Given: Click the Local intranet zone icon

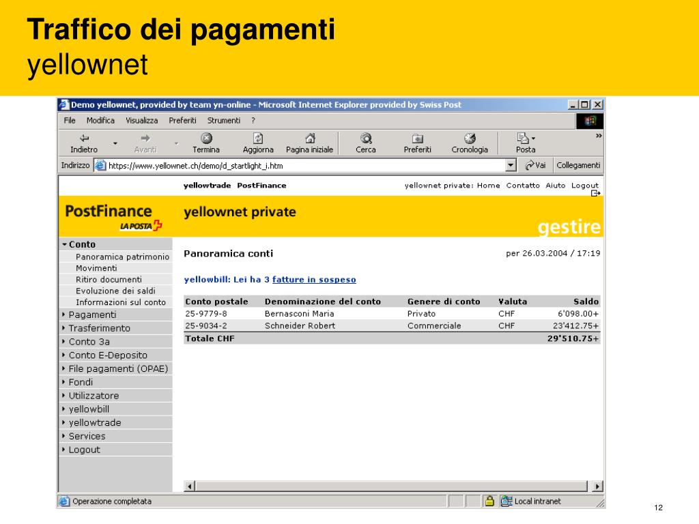Looking at the screenshot, I should click(x=507, y=501).
